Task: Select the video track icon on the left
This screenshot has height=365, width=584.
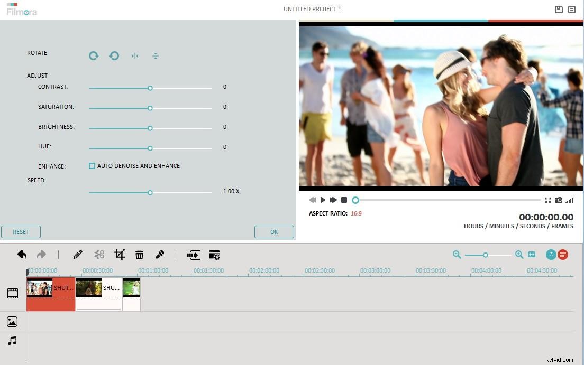Action: tap(12, 293)
